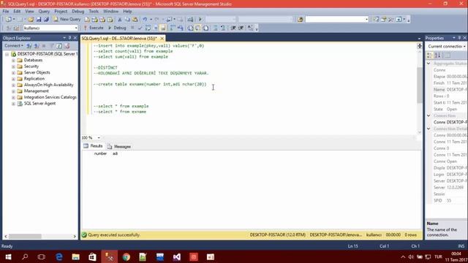
Task: Click the editor vertical scrollbar thumb
Action: click(x=419, y=85)
